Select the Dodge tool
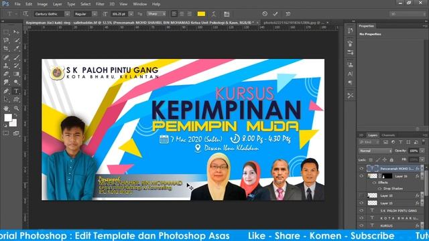 coord(16,82)
